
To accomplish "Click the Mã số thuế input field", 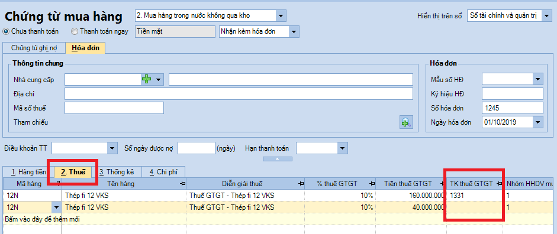I will click(114, 108).
